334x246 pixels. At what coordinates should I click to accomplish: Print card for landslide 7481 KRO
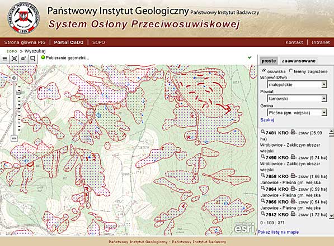coord(293,132)
